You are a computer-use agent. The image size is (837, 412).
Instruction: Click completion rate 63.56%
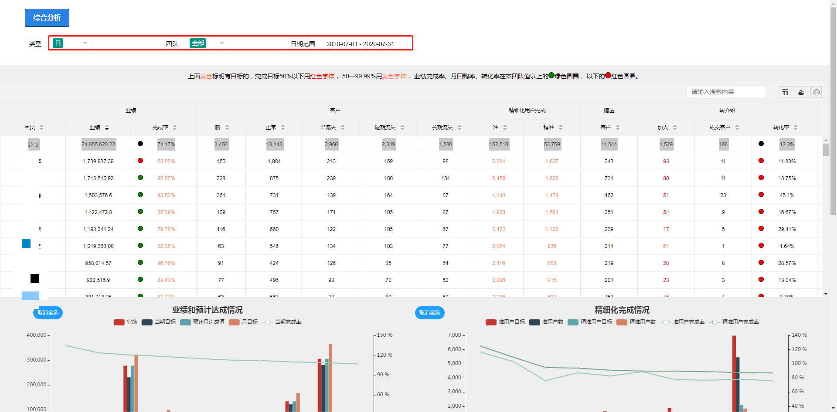166,161
